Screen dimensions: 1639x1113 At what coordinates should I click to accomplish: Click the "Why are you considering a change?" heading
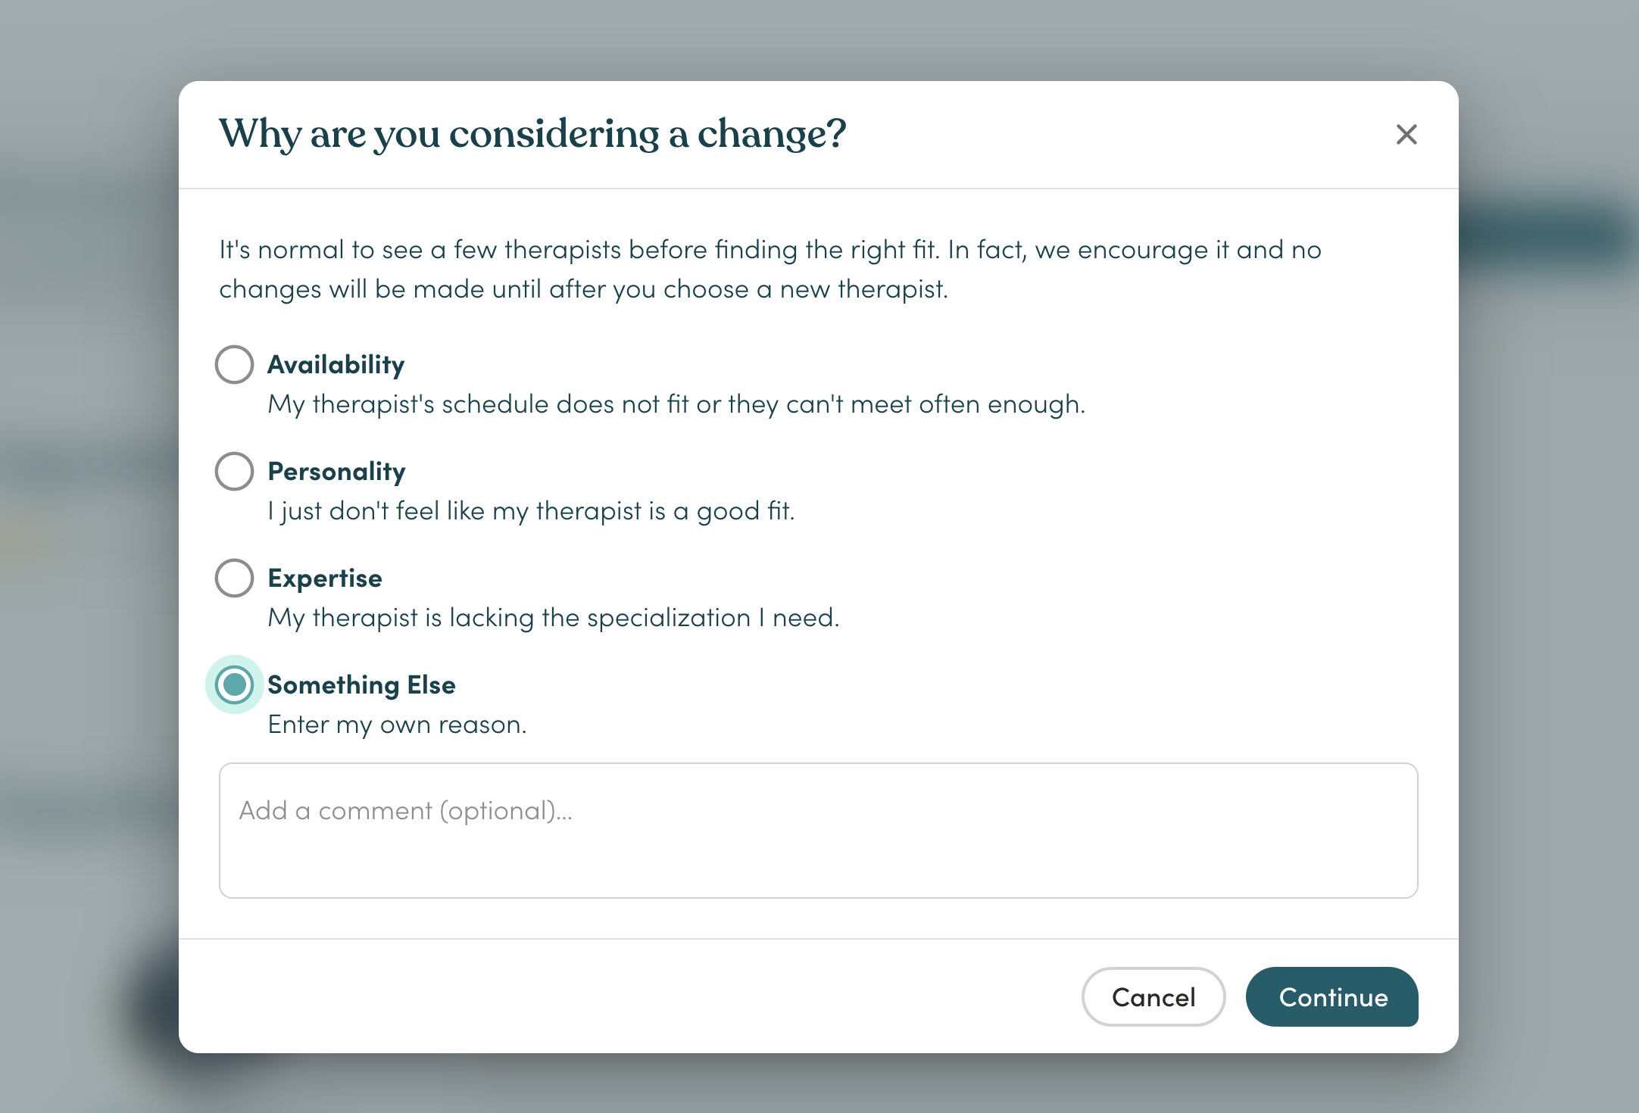(x=532, y=134)
